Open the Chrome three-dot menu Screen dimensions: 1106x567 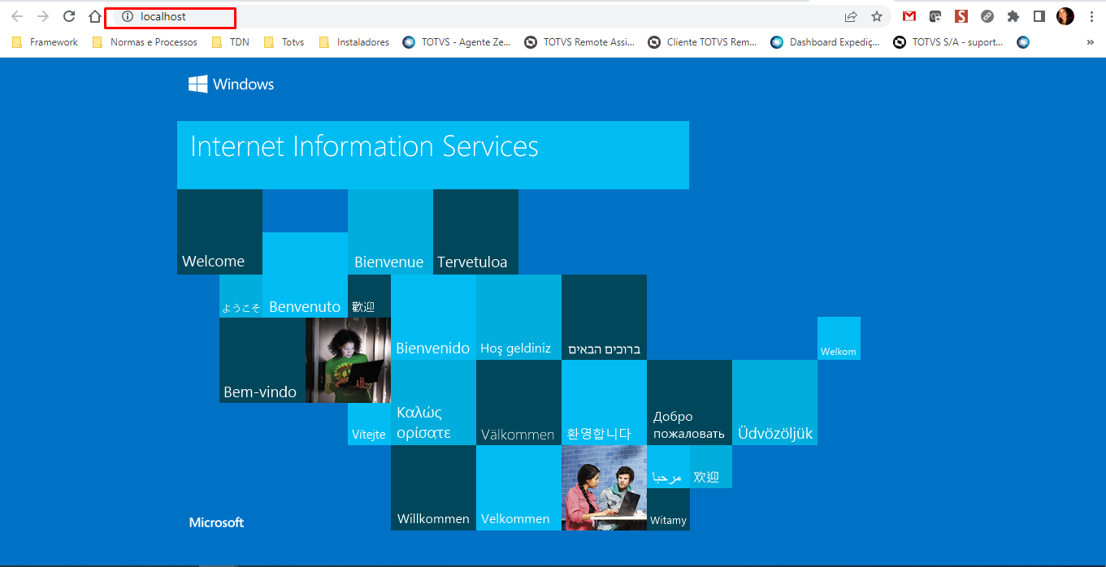point(1091,16)
